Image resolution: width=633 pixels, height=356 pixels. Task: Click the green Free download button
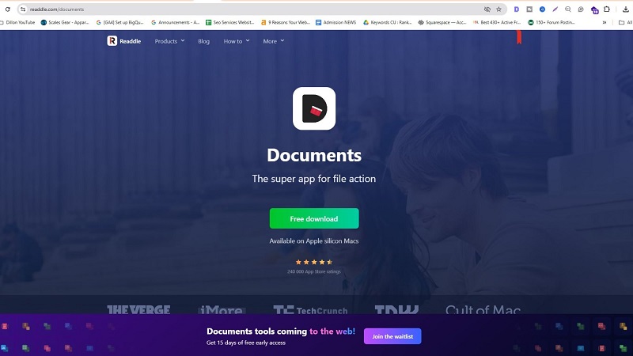coord(314,218)
